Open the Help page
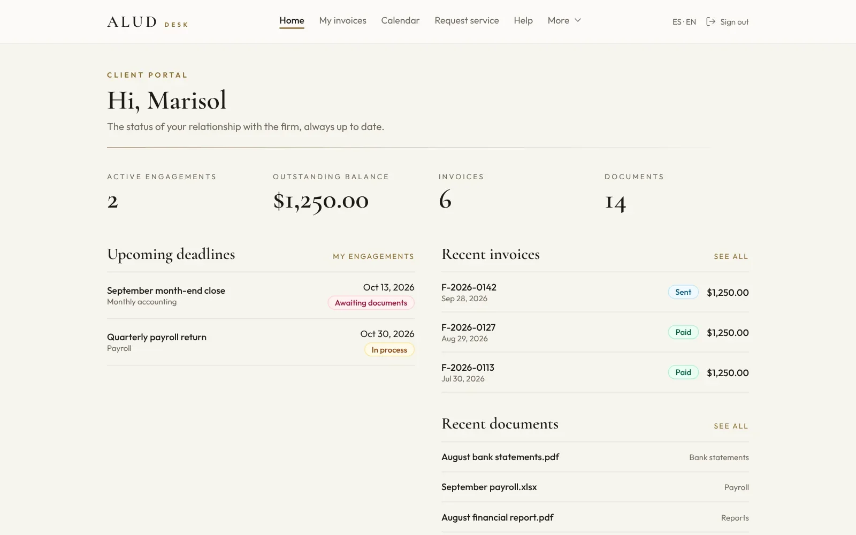Image resolution: width=856 pixels, height=535 pixels. (523, 20)
